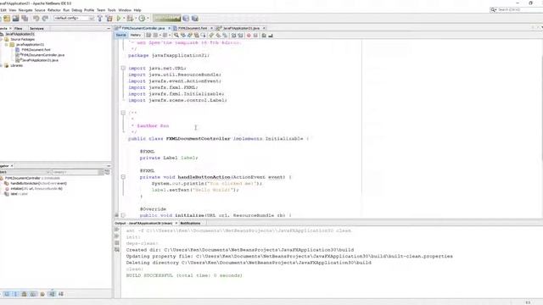
Task: Toggle fifth Navigator filter button at bottom
Action: point(42,294)
